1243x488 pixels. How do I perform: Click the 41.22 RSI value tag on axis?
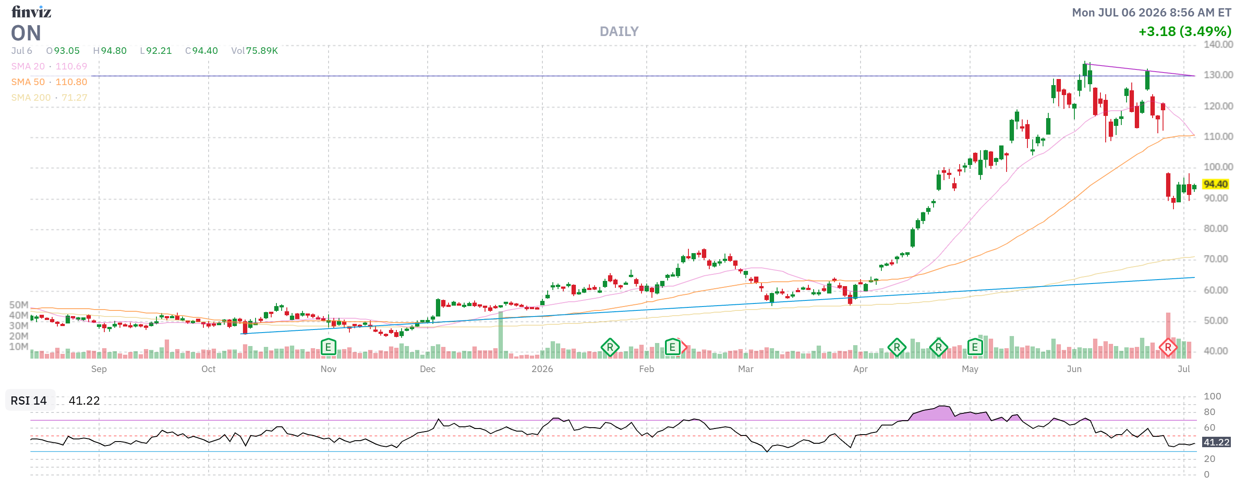click(x=1216, y=442)
